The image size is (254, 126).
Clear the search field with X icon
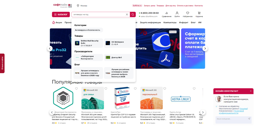[127, 14]
